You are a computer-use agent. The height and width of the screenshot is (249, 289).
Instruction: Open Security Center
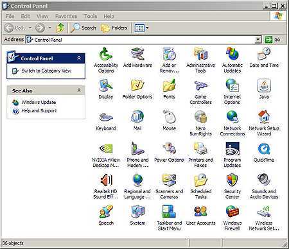pyautogui.click(x=232, y=186)
